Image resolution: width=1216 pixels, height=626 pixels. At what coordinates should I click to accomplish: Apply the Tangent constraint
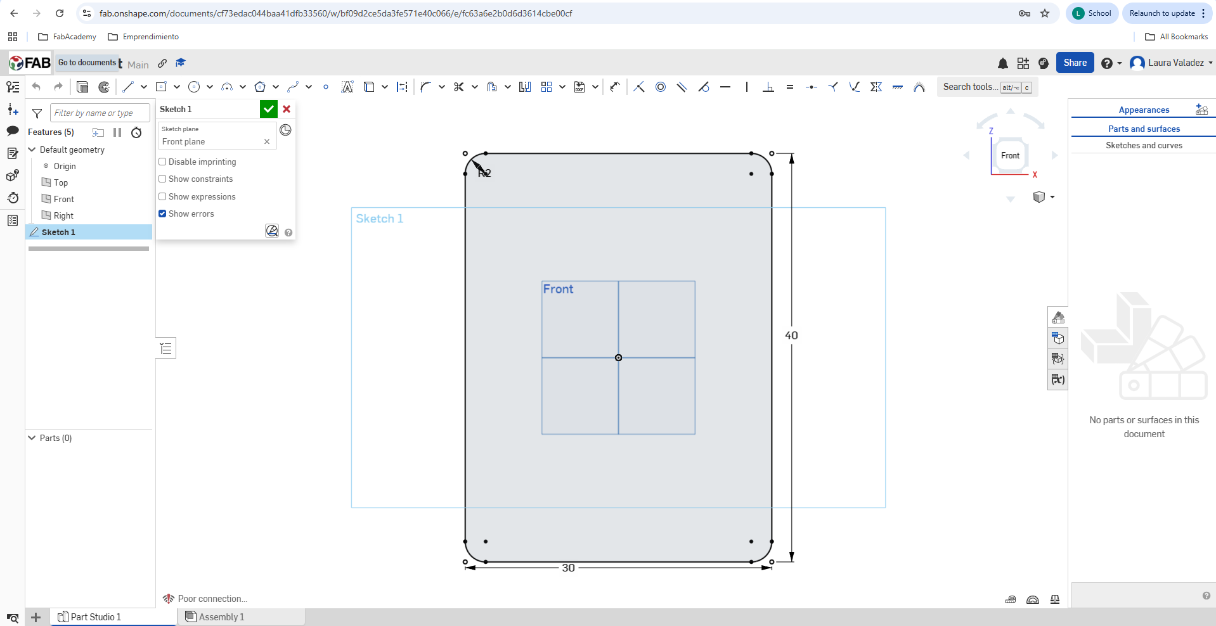[704, 87]
